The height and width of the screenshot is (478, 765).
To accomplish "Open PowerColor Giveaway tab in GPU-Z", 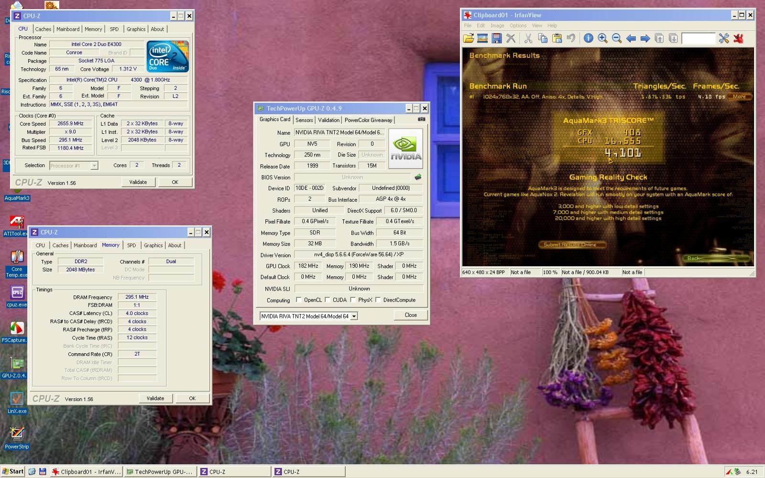I will coord(369,120).
